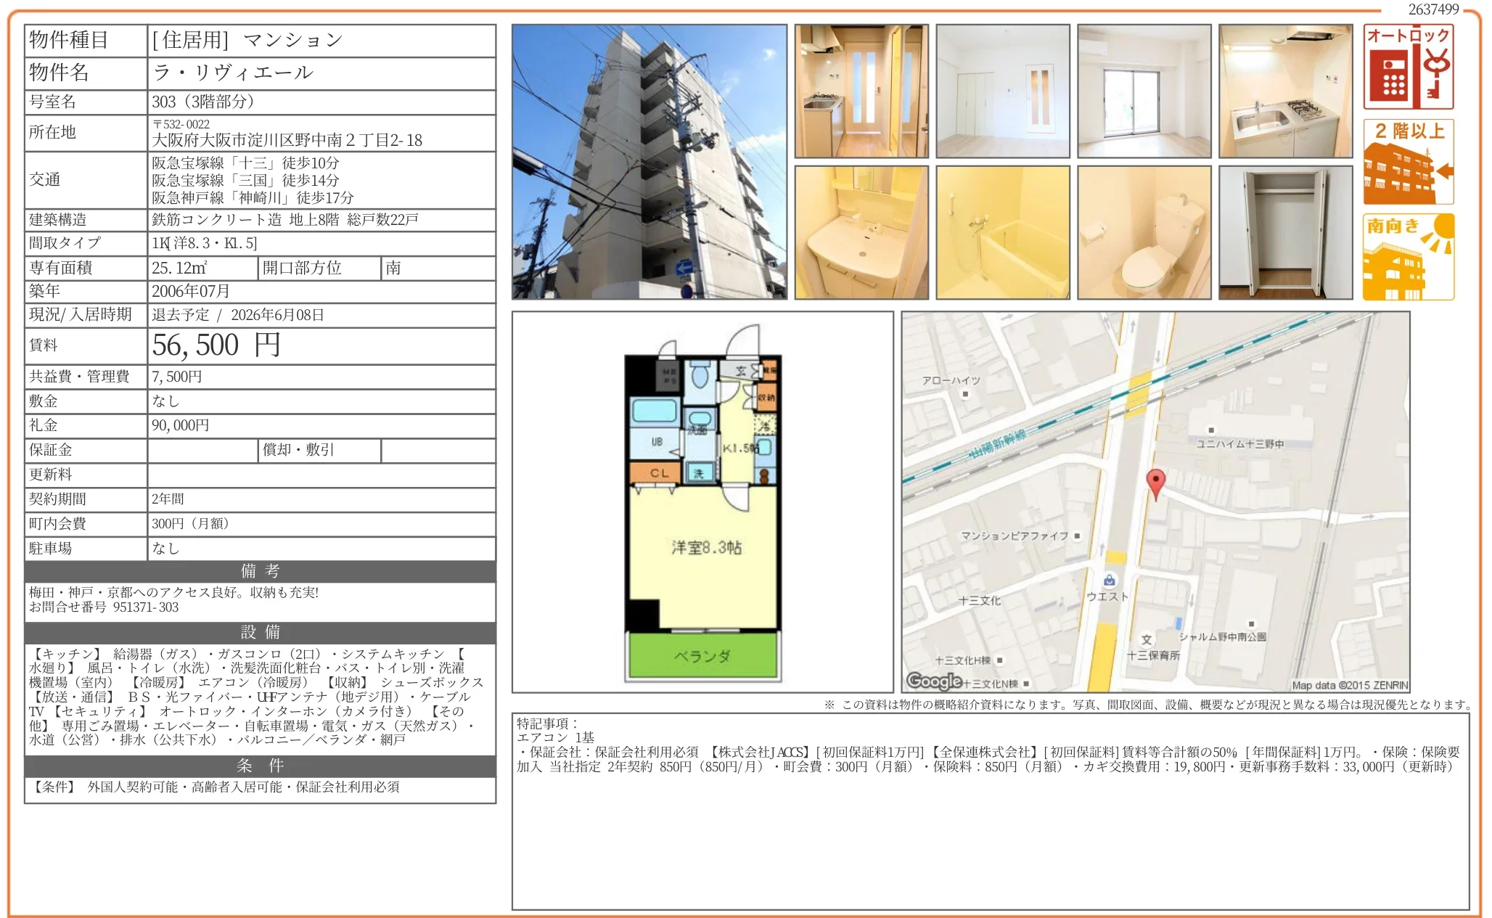Open the building exterior photo

(x=649, y=162)
